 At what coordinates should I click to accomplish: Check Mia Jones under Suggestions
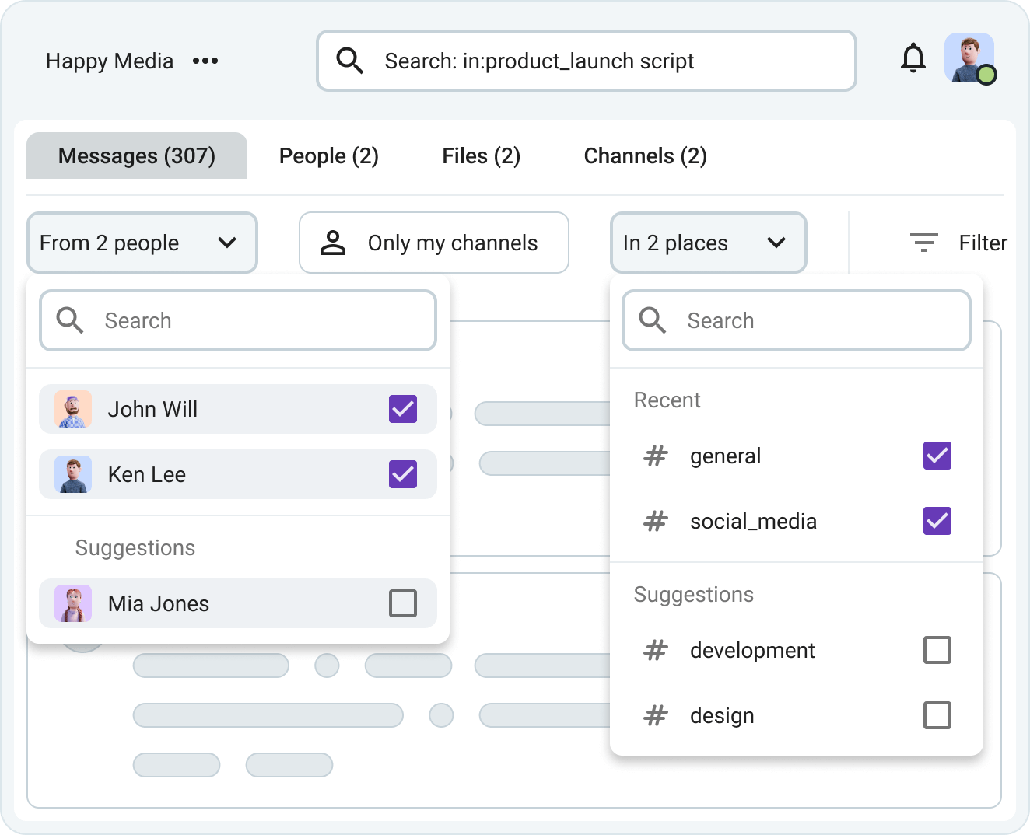pos(402,603)
